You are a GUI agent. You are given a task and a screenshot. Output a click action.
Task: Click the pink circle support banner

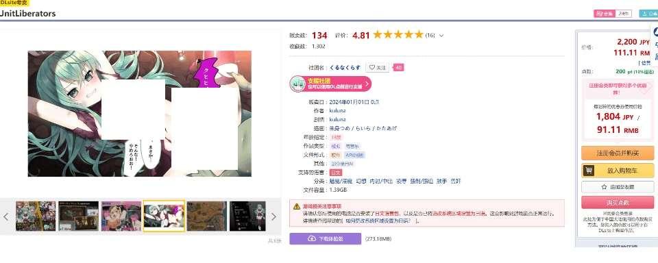click(x=330, y=84)
